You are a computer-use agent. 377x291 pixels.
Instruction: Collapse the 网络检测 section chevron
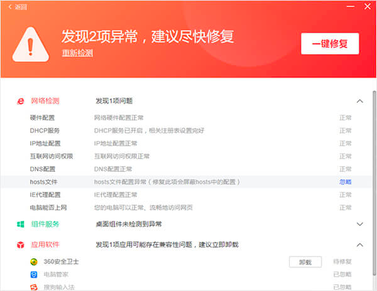359,101
